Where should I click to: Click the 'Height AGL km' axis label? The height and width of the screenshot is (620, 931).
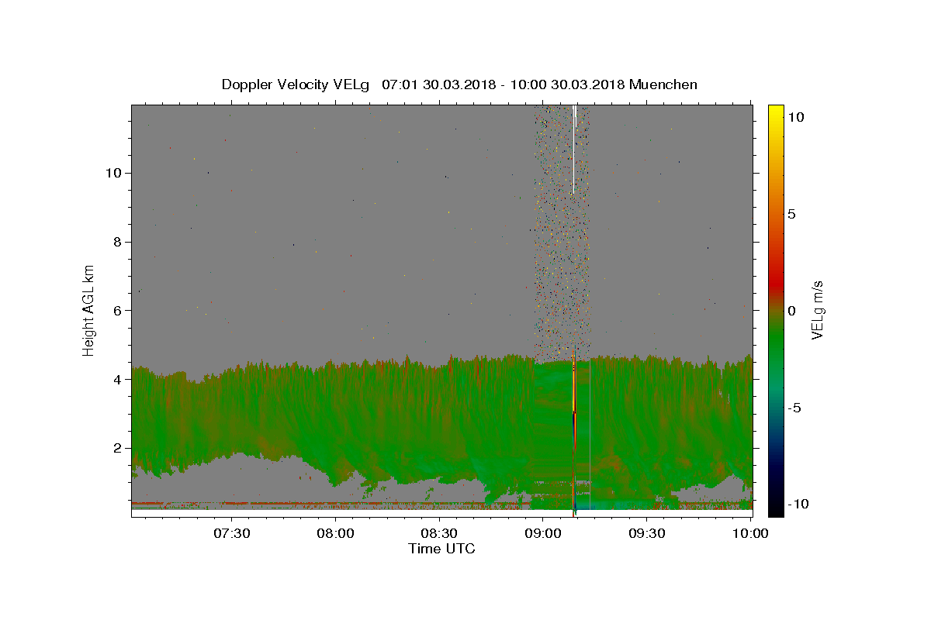(x=88, y=310)
